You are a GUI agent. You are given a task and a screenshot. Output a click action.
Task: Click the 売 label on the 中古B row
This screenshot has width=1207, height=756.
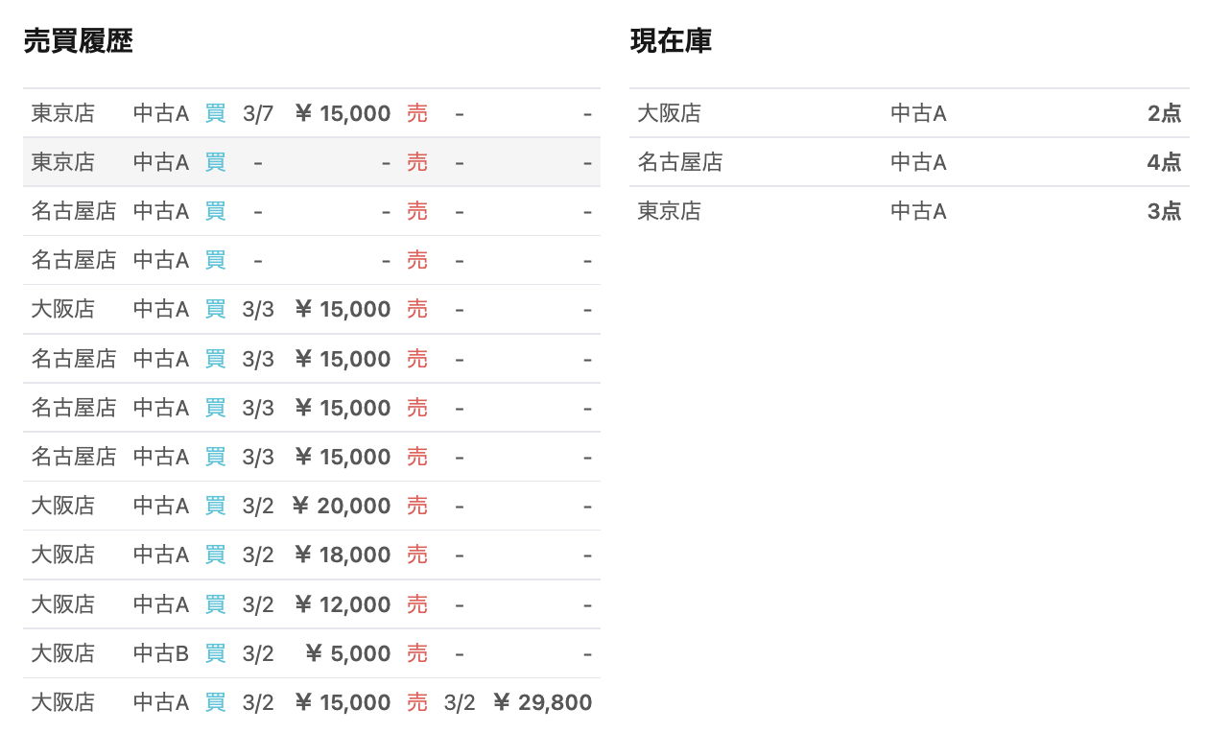[x=416, y=653]
